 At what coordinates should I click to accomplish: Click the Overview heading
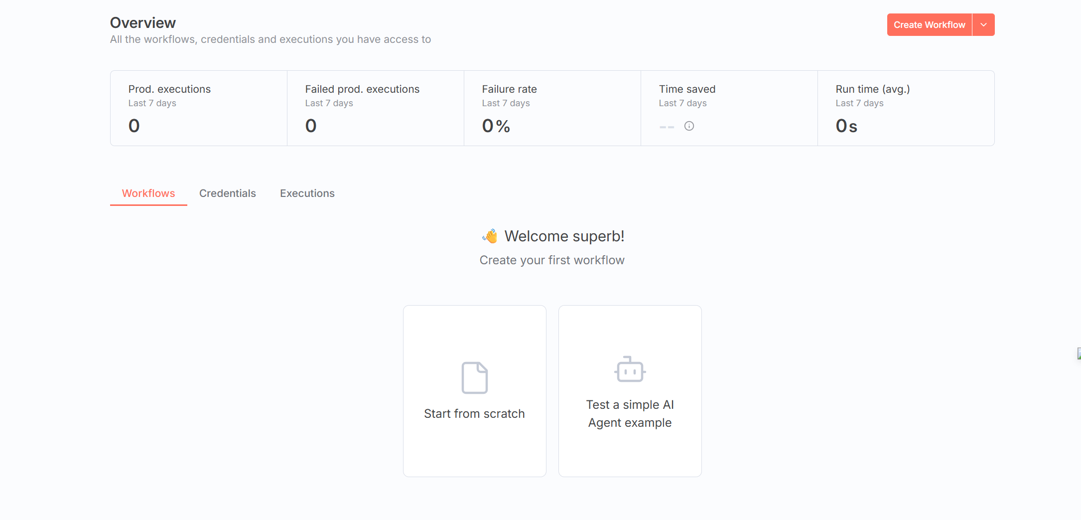(143, 23)
